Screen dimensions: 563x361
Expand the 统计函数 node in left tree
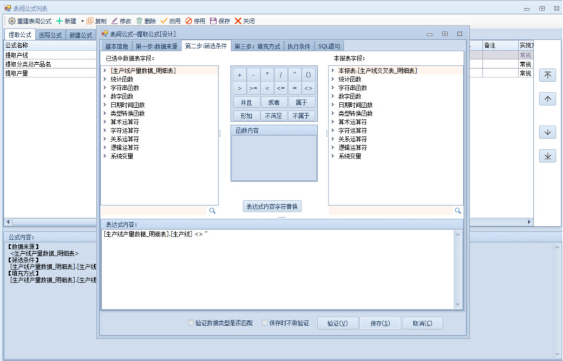(x=104, y=79)
